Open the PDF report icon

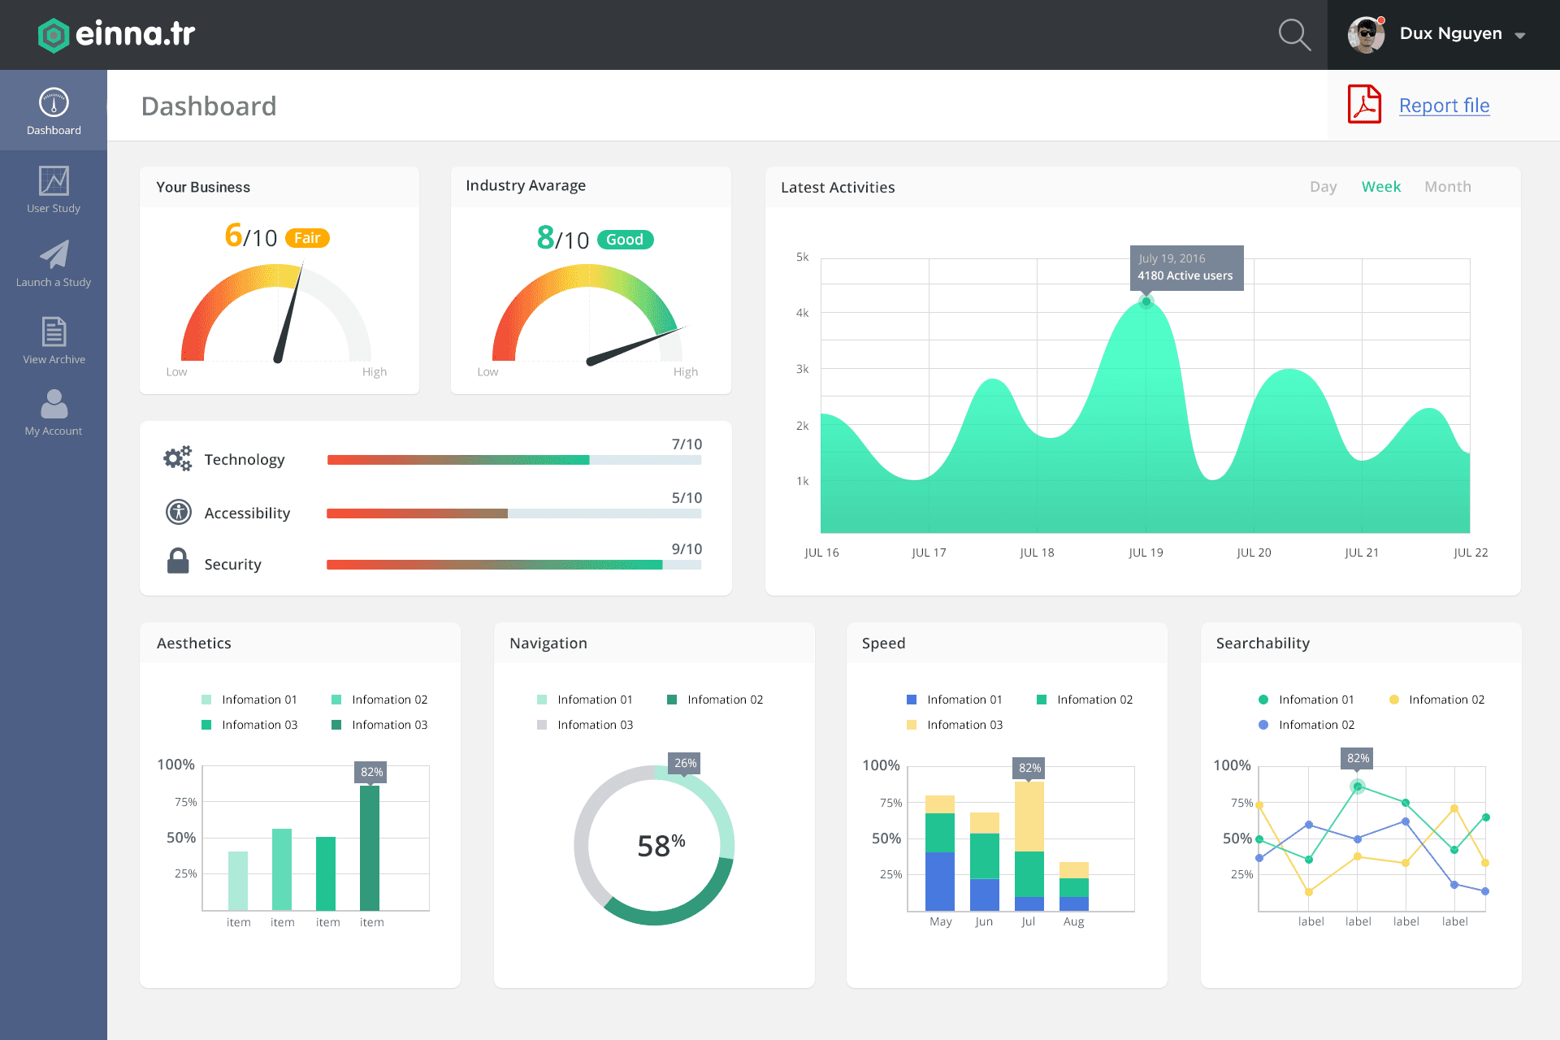(1363, 104)
